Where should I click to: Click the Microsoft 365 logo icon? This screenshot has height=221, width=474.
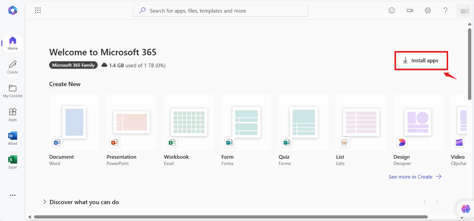coord(13,11)
